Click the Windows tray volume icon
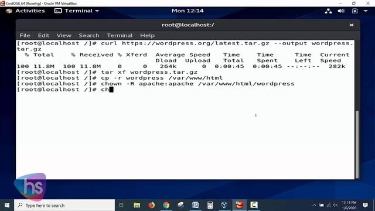This screenshot has width=375, height=211. tap(335, 205)
